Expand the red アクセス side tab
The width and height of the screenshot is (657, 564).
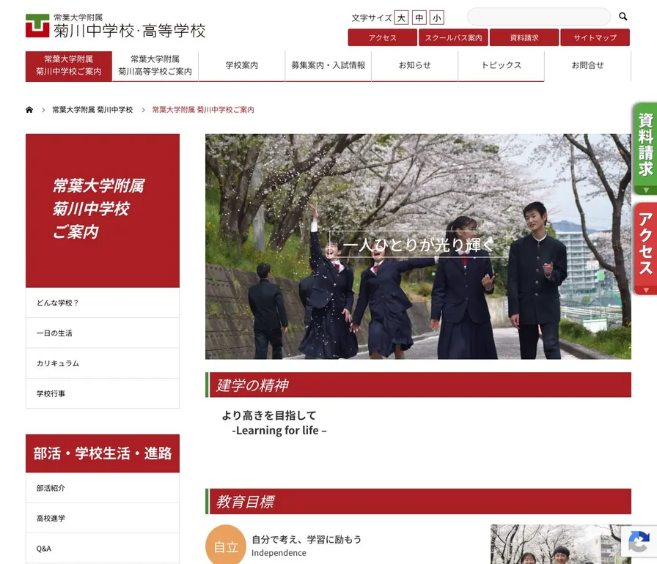click(x=645, y=249)
